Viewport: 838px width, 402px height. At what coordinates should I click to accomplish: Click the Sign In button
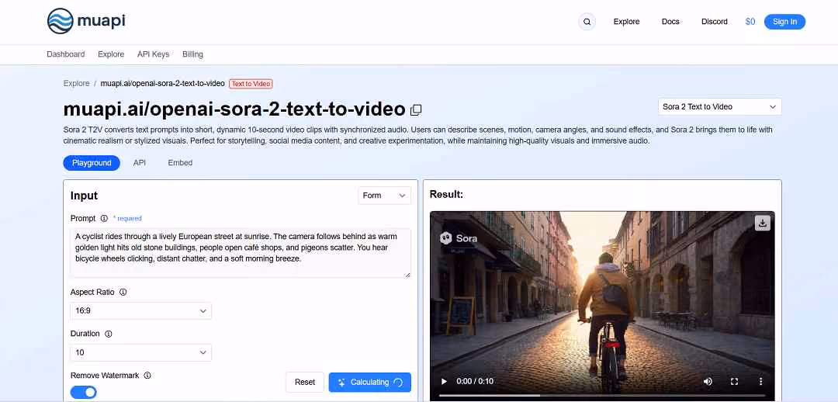pos(784,22)
